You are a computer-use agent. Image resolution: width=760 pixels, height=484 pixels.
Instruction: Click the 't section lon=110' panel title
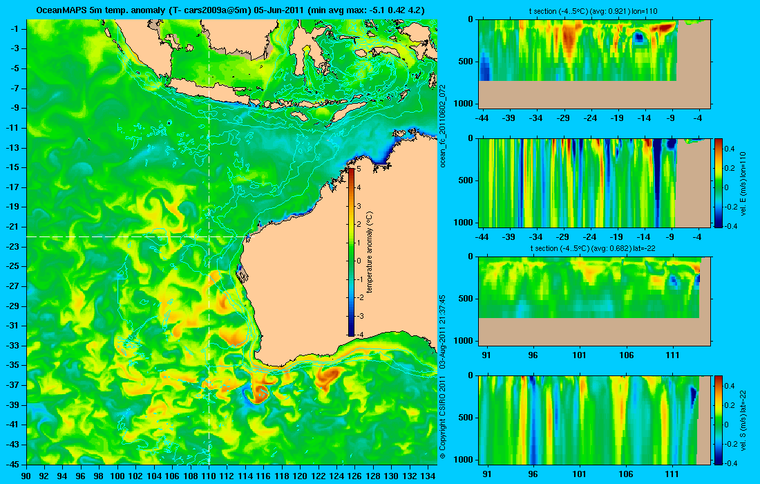click(x=593, y=11)
